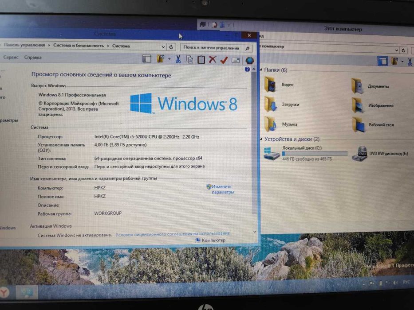
Task: Open quick access toolbar customize dropdown arrow
Action: pos(229,25)
